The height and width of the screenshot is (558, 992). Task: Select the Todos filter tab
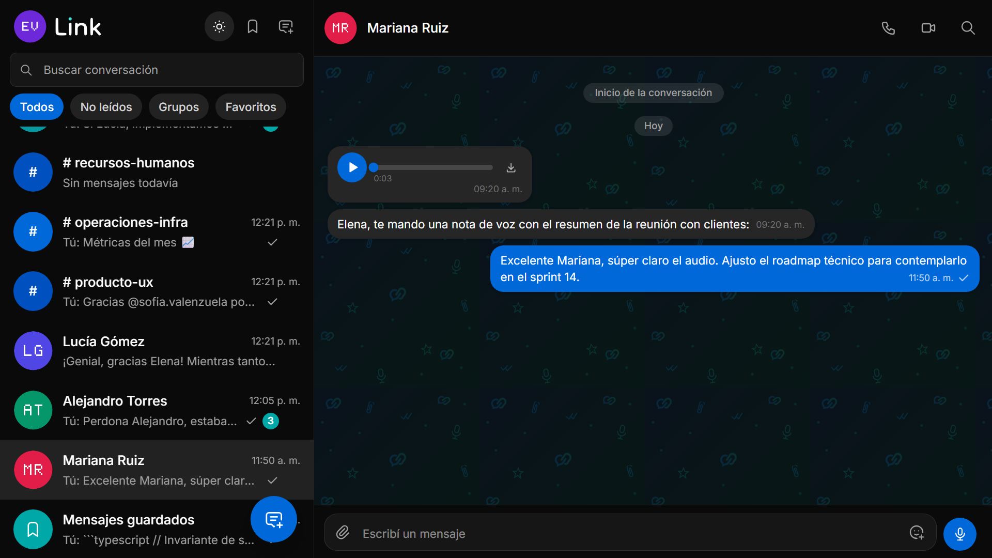(37, 107)
